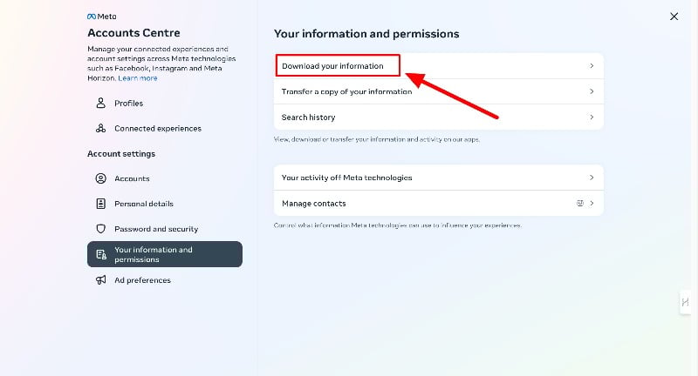This screenshot has width=698, height=376.
Task: Expand the Search history chevron
Action: click(592, 117)
